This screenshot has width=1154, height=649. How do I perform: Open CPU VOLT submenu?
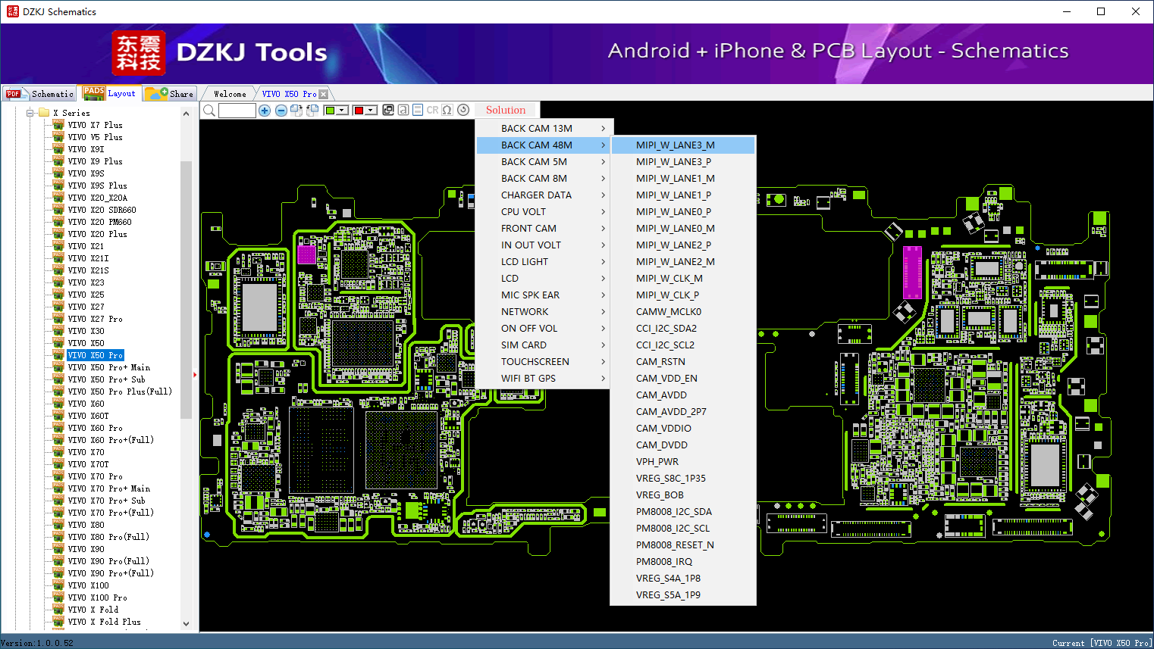(x=544, y=212)
